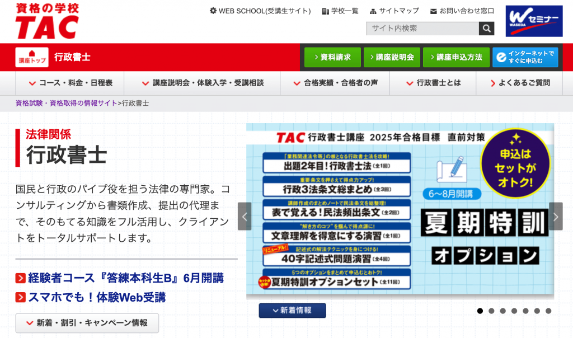Click the sitemap icon beside サイトマップ

pyautogui.click(x=373, y=11)
